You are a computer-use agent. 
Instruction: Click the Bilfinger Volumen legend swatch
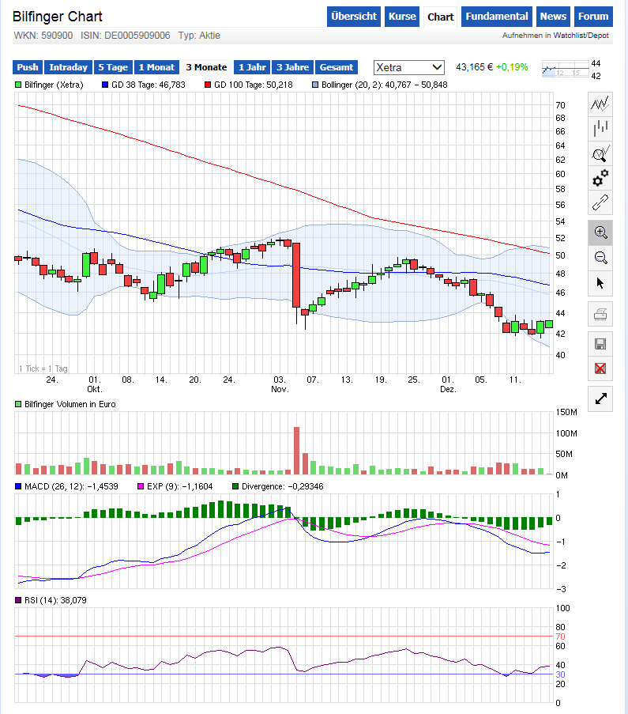pyautogui.click(x=18, y=404)
